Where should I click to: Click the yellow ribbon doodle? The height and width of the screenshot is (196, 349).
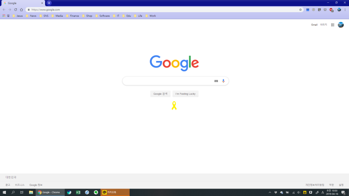pos(174,106)
